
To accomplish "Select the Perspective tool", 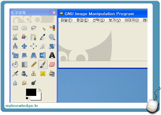I will click(34, 55).
